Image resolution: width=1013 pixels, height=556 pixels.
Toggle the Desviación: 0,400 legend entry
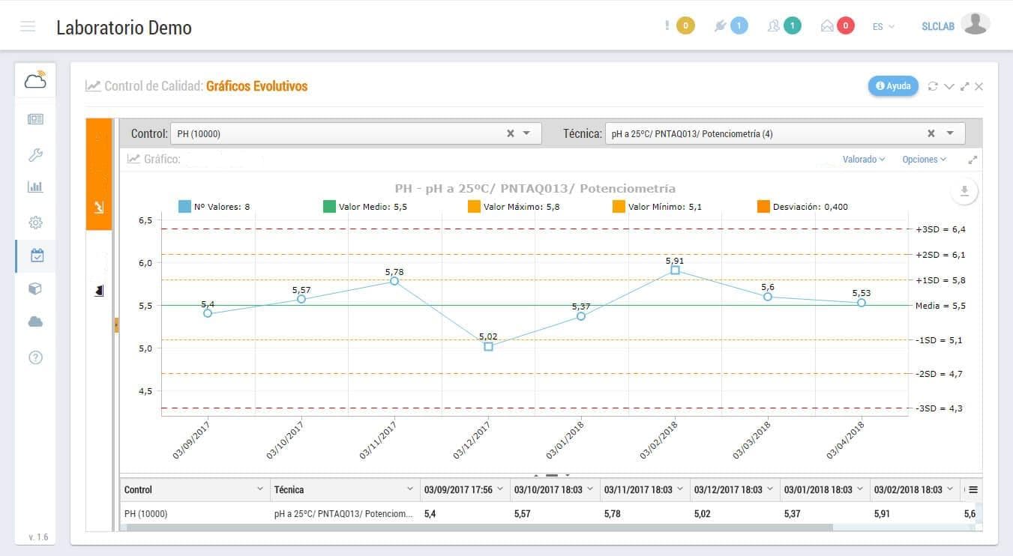(x=802, y=206)
